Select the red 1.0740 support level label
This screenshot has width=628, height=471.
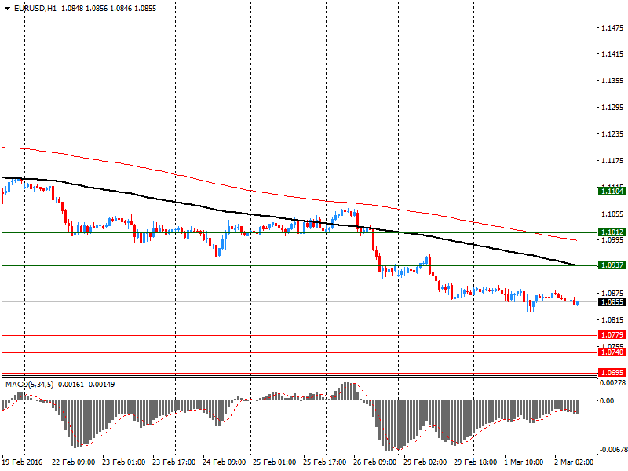tap(612, 352)
